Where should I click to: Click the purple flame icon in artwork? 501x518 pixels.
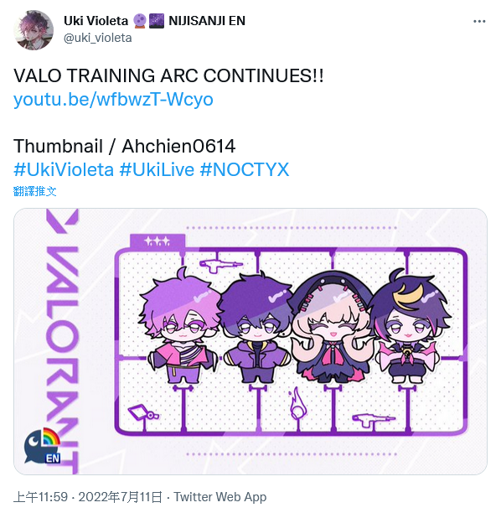297,404
